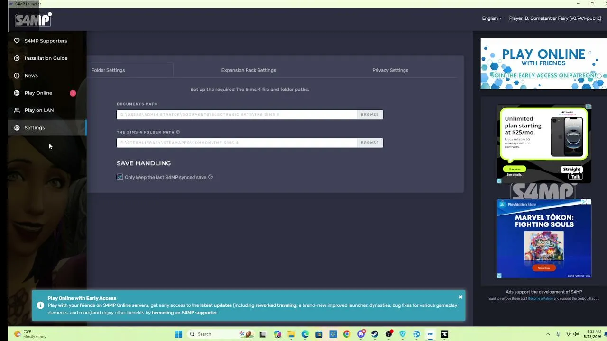
Task: Open File Explorer from the taskbar
Action: (x=291, y=334)
